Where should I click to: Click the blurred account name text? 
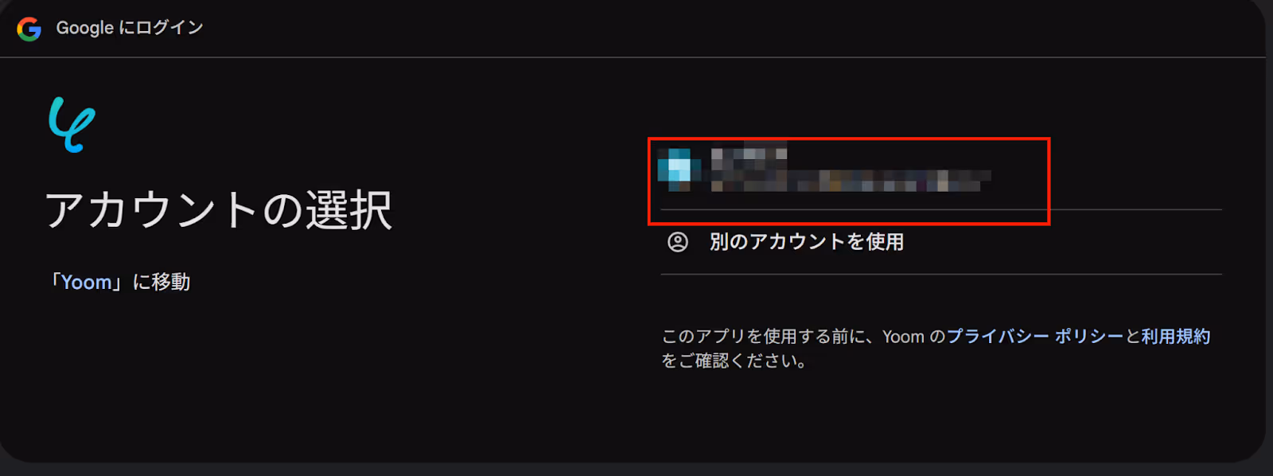[x=749, y=156]
